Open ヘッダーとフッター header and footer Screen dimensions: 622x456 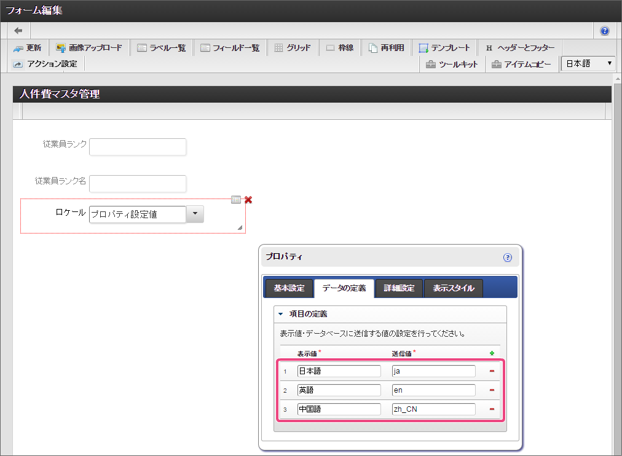pyautogui.click(x=520, y=48)
